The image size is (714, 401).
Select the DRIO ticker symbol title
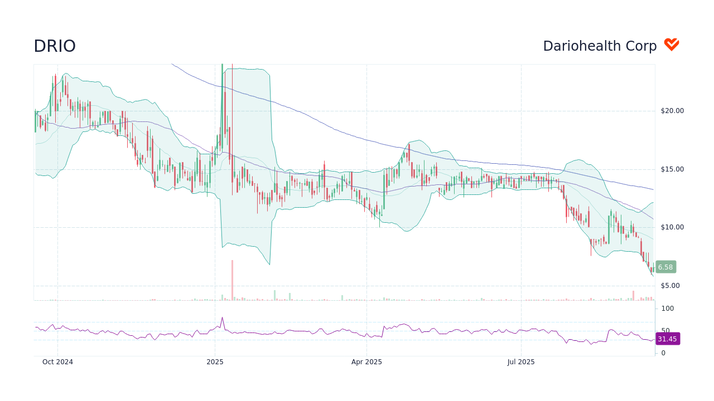click(55, 46)
